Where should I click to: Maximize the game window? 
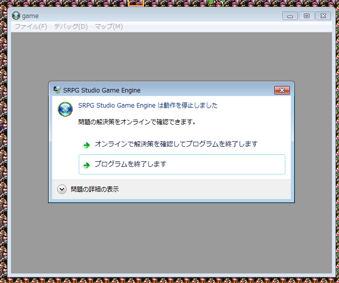(306, 16)
